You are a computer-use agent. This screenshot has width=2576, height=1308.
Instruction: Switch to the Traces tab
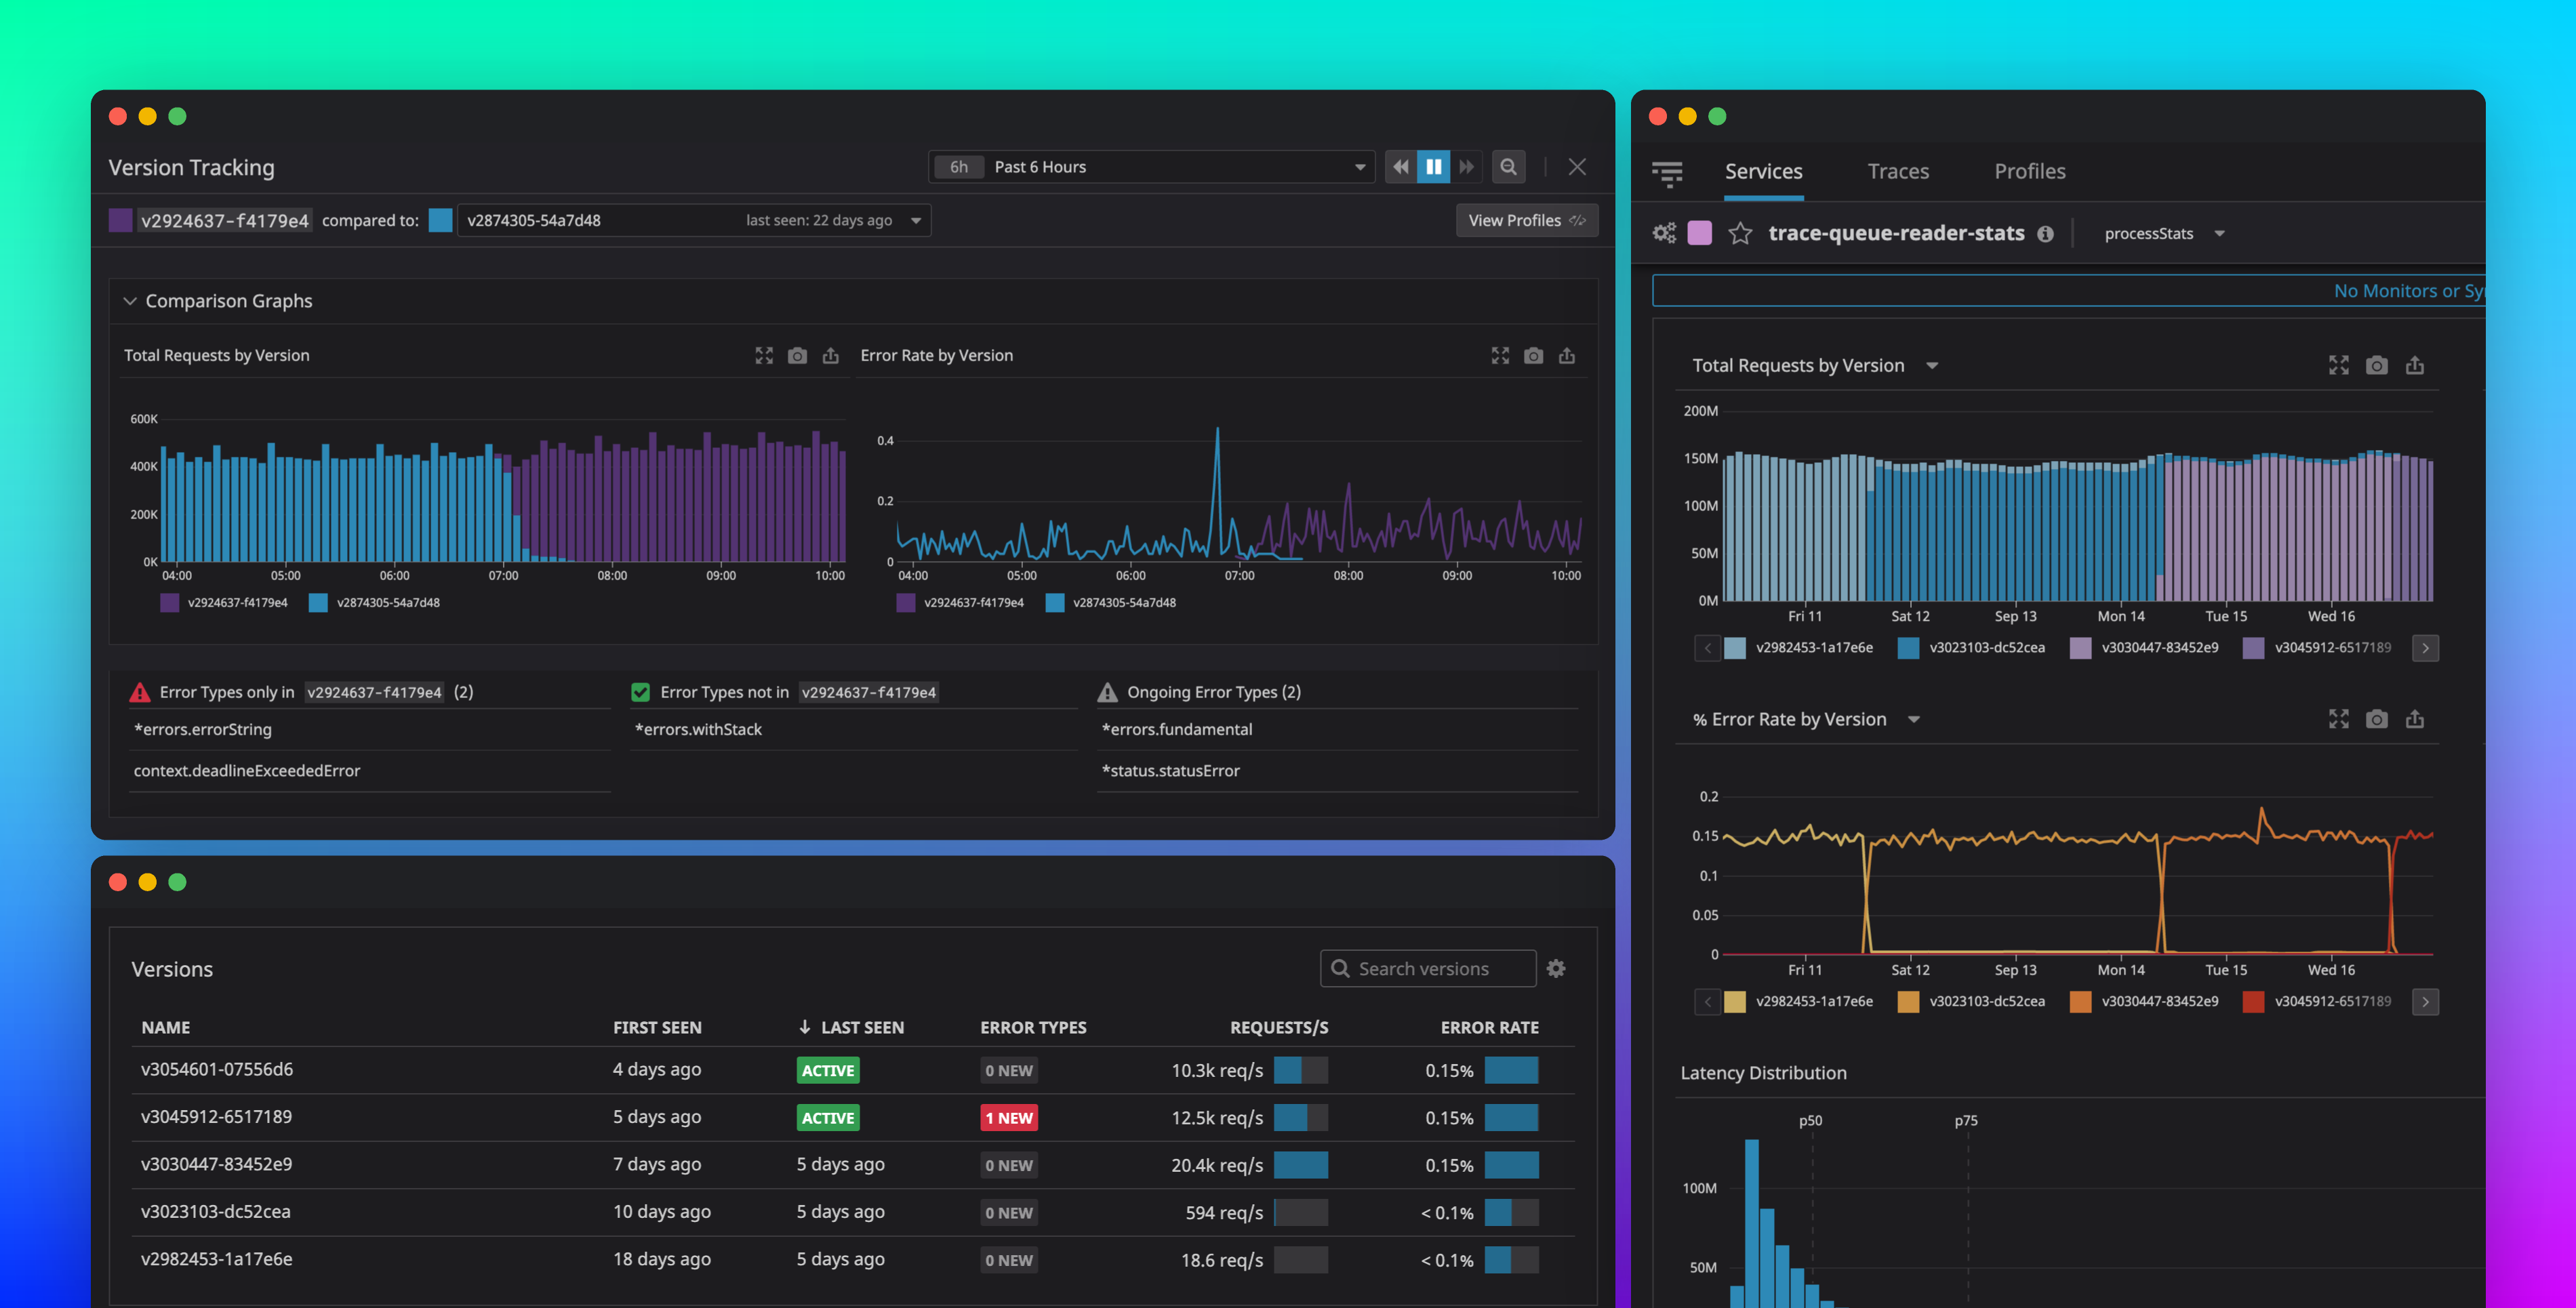[1898, 171]
